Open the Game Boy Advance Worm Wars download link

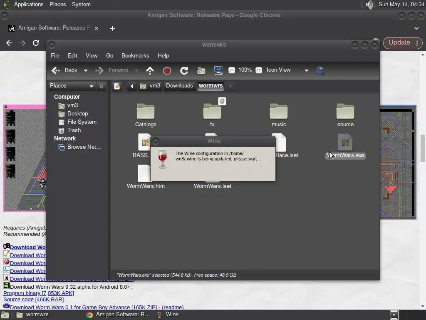[83, 307]
